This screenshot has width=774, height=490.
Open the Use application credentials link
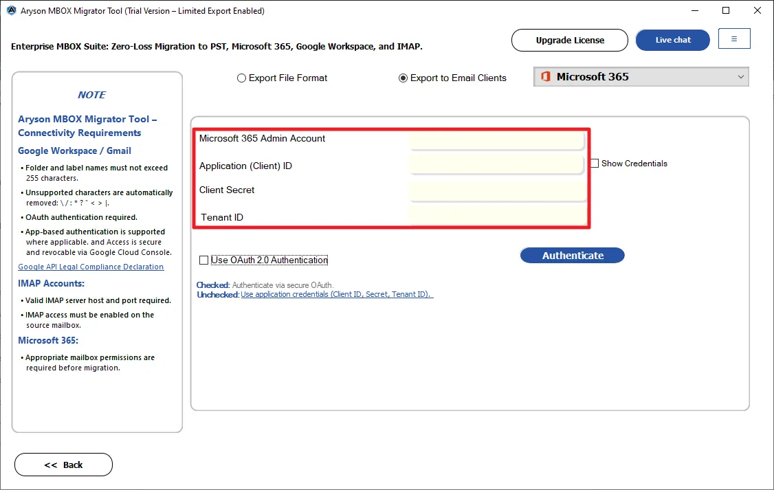click(337, 294)
